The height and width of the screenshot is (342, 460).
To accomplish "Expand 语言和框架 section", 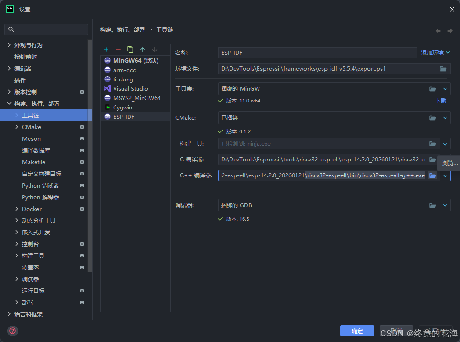I will 9,314.
